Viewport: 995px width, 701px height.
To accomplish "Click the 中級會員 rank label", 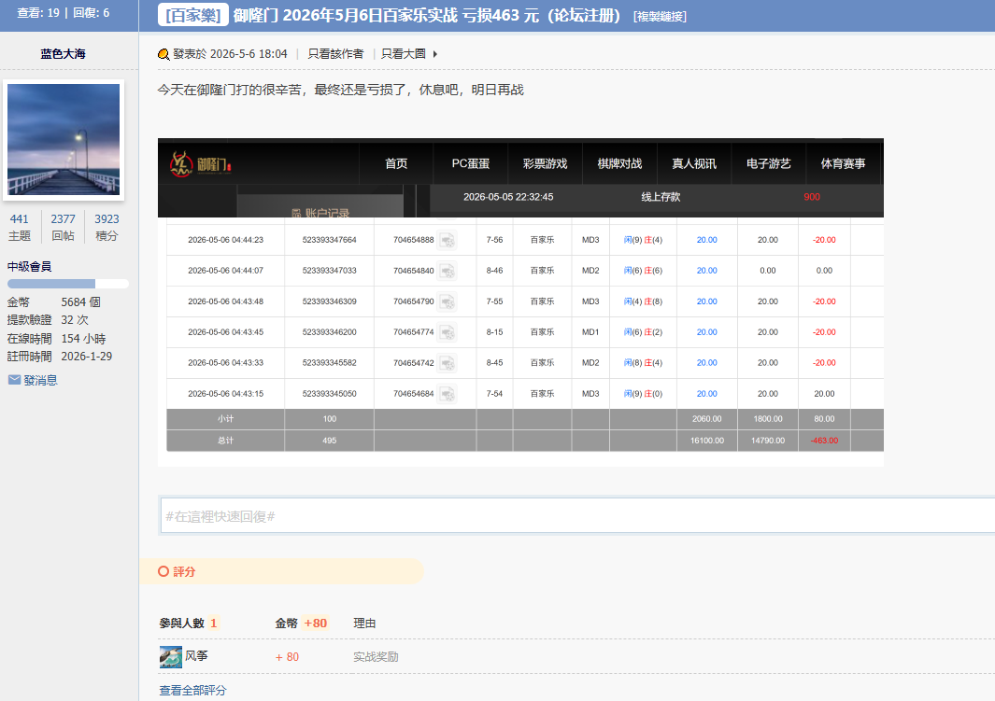I will point(29,266).
